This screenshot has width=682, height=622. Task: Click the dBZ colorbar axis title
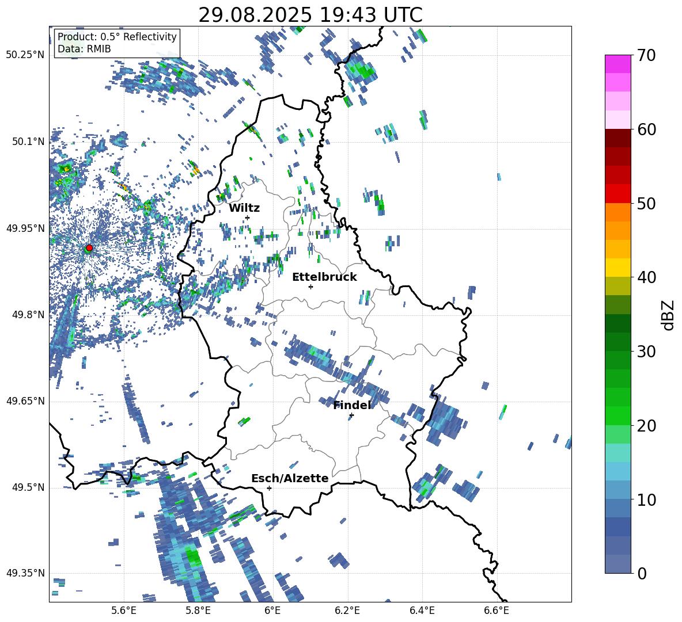pos(669,315)
